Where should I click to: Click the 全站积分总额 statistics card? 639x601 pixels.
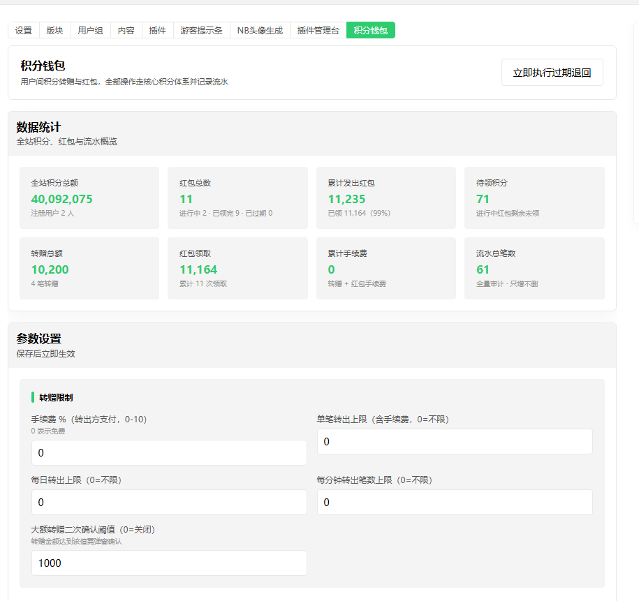(89, 198)
